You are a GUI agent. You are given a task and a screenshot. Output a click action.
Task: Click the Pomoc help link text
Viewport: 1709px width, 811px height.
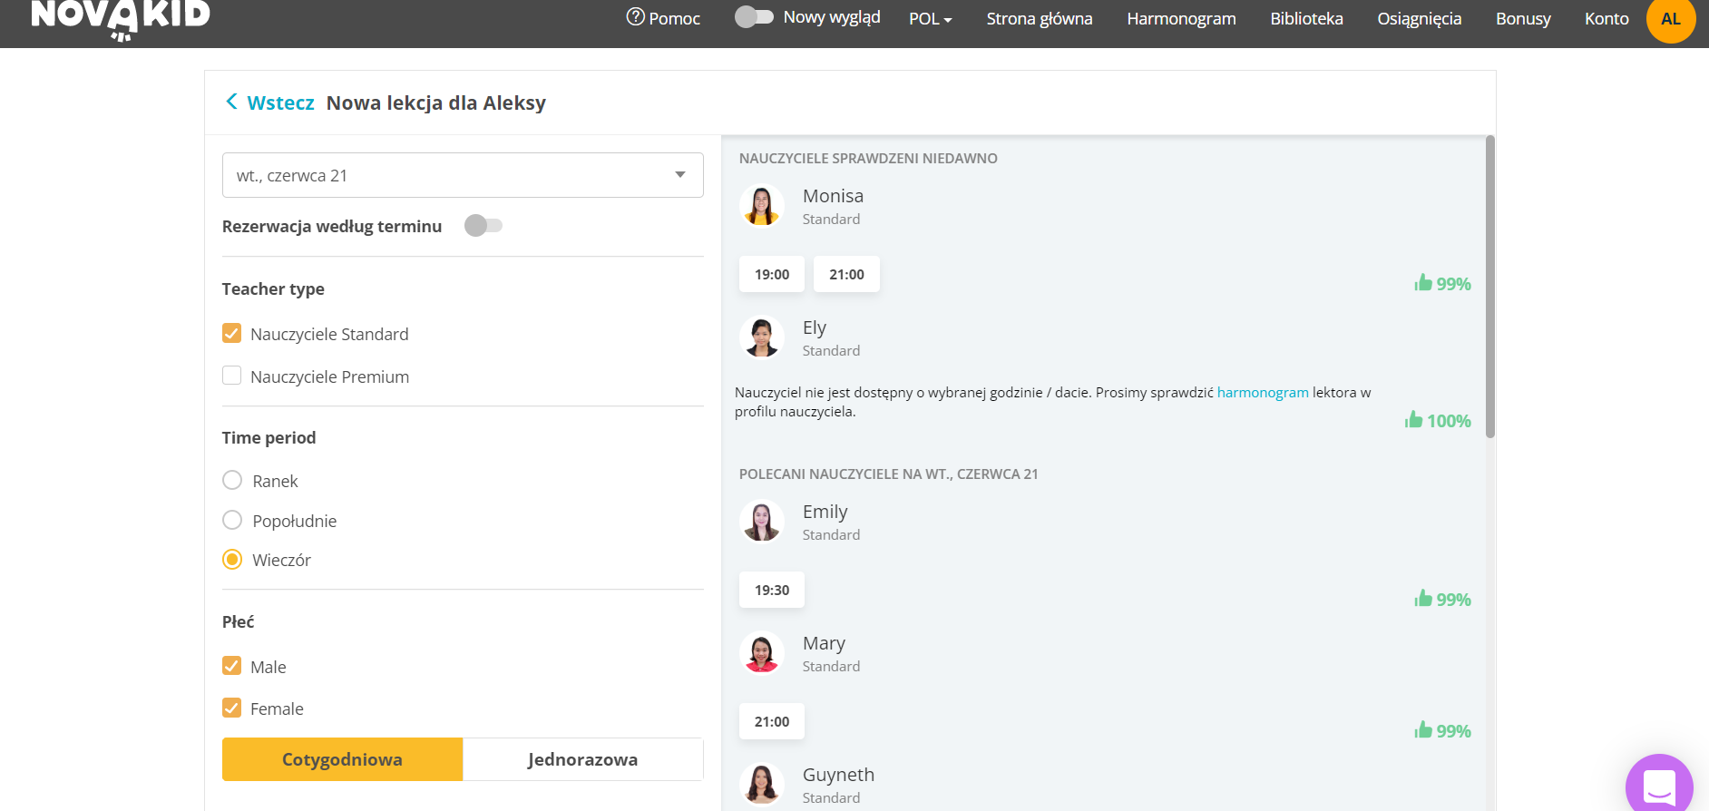674,19
